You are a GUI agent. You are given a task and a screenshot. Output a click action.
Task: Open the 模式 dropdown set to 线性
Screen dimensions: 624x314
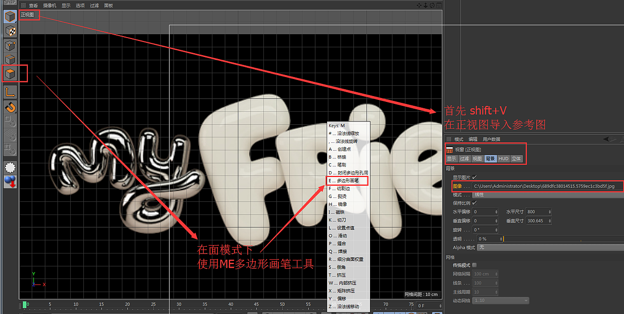pos(548,195)
